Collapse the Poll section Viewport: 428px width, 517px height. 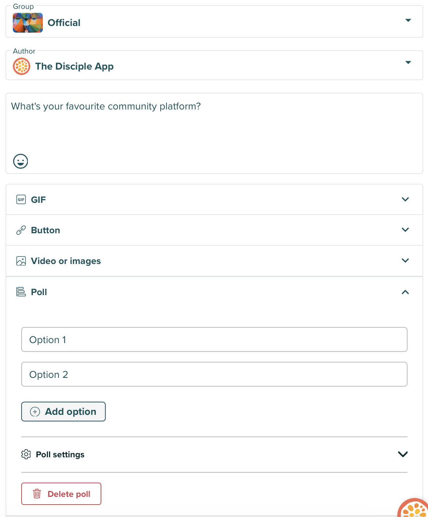tap(405, 292)
